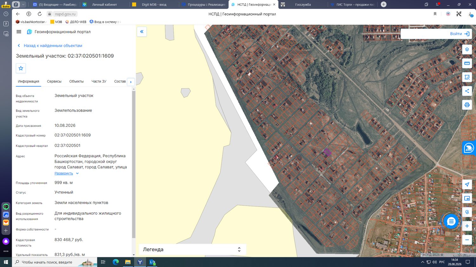Reload the nspd.gov.ru page

pos(39,14)
